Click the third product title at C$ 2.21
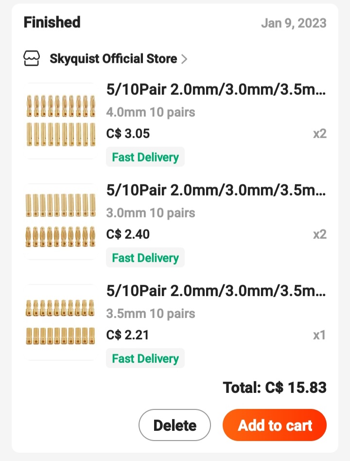350x461 pixels. (x=216, y=291)
